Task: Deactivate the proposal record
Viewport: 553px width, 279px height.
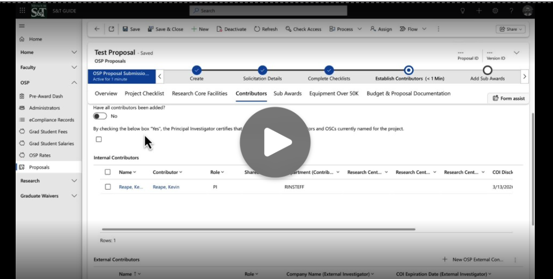Action: tap(231, 29)
